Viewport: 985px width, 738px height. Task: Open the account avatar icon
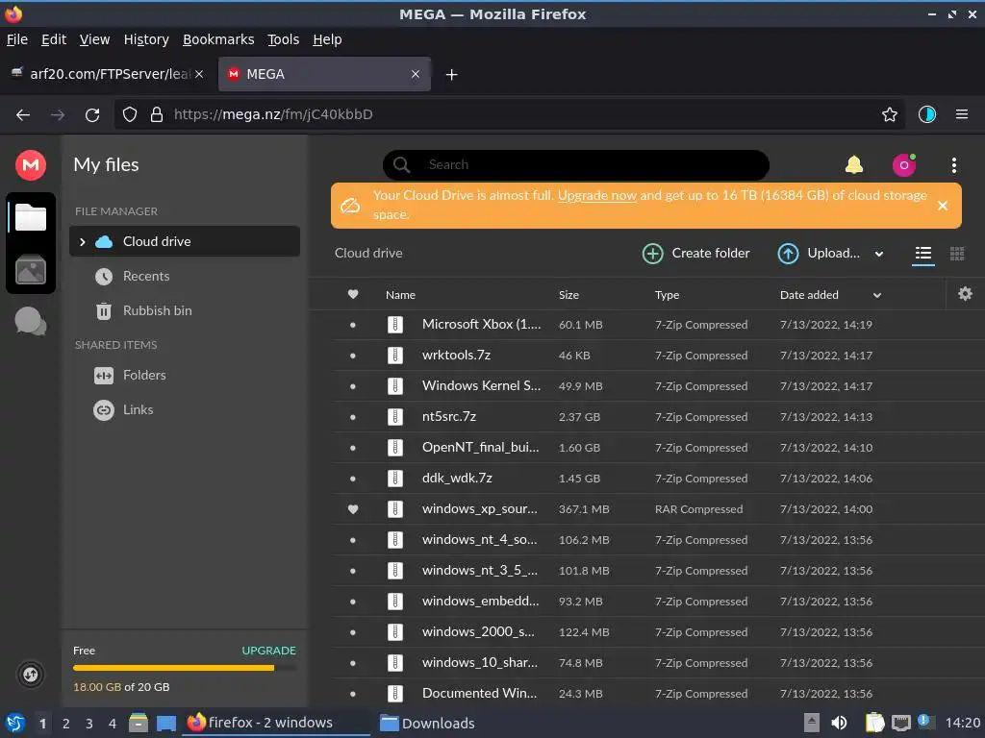tap(904, 165)
